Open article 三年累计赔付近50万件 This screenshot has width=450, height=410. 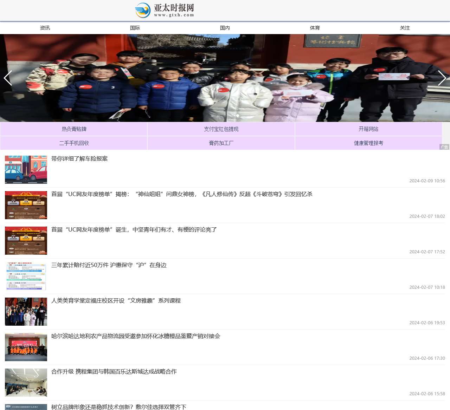tap(109, 265)
